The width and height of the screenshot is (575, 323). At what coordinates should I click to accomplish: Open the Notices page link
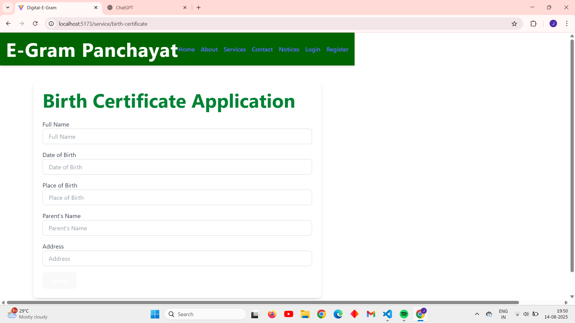pos(289,49)
